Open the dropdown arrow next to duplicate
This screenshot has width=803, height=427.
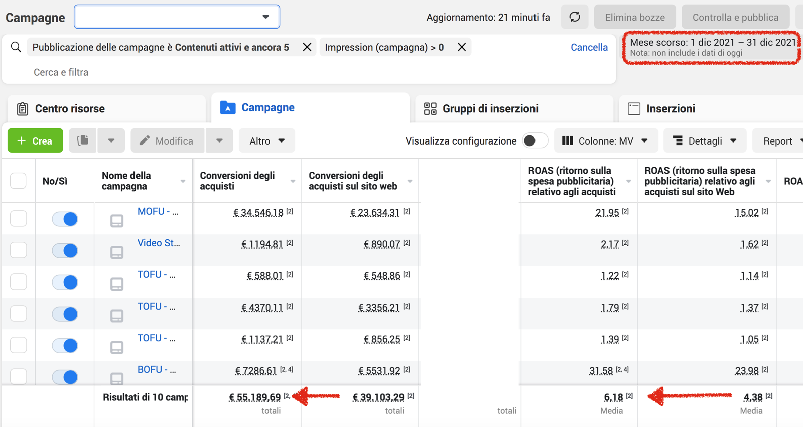click(x=111, y=140)
